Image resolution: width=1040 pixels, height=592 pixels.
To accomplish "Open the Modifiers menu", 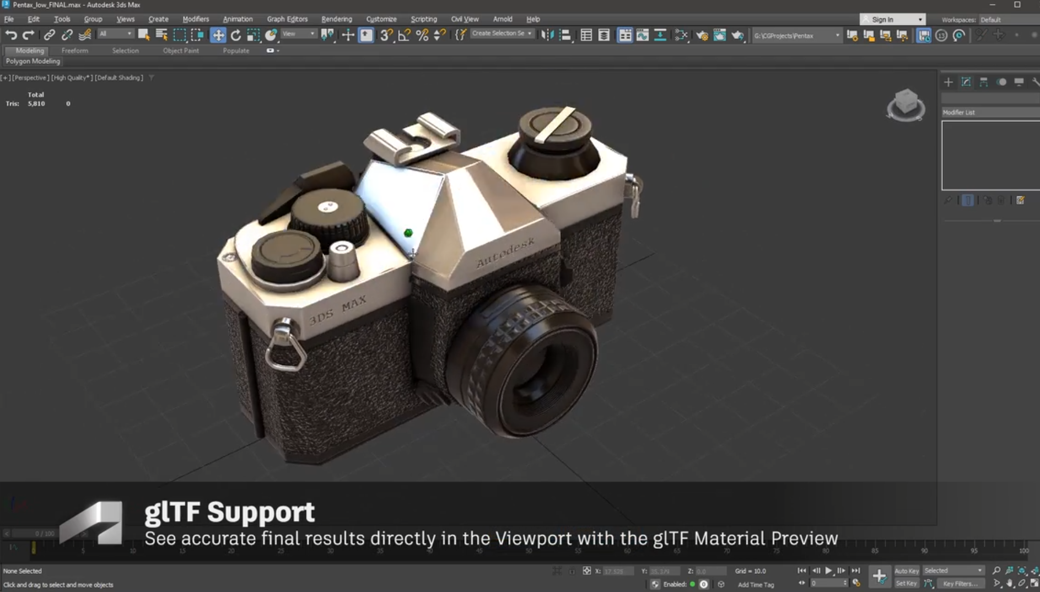I will [x=196, y=19].
